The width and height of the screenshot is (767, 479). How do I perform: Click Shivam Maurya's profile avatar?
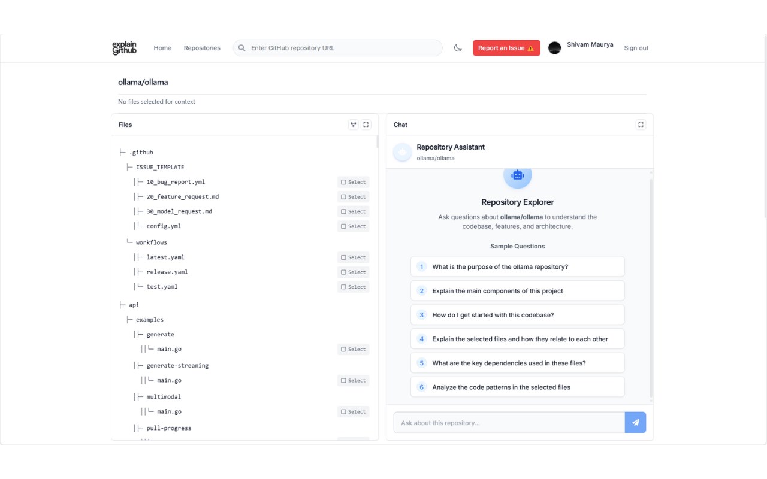pyautogui.click(x=555, y=48)
